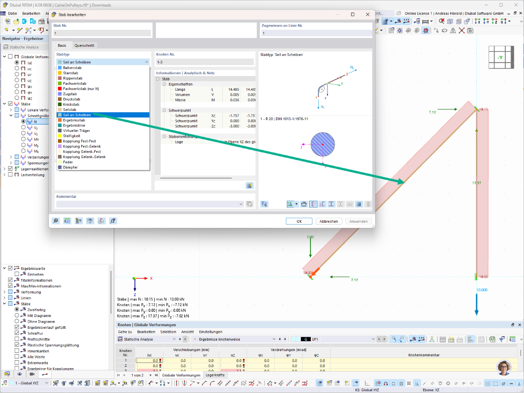Screen dimensions: 524x393
Task: Enable the Profilschnitte checkbox
Action: click(x=17, y=339)
